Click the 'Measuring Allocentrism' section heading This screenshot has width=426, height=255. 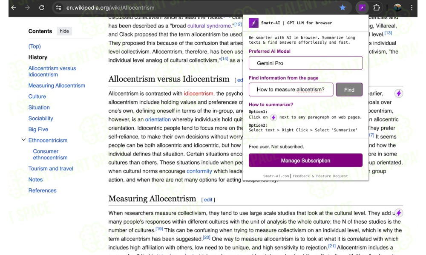pyautogui.click(x=152, y=198)
